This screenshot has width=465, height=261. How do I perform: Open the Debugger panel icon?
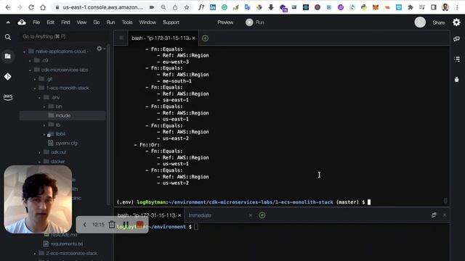pyautogui.click(x=457, y=79)
